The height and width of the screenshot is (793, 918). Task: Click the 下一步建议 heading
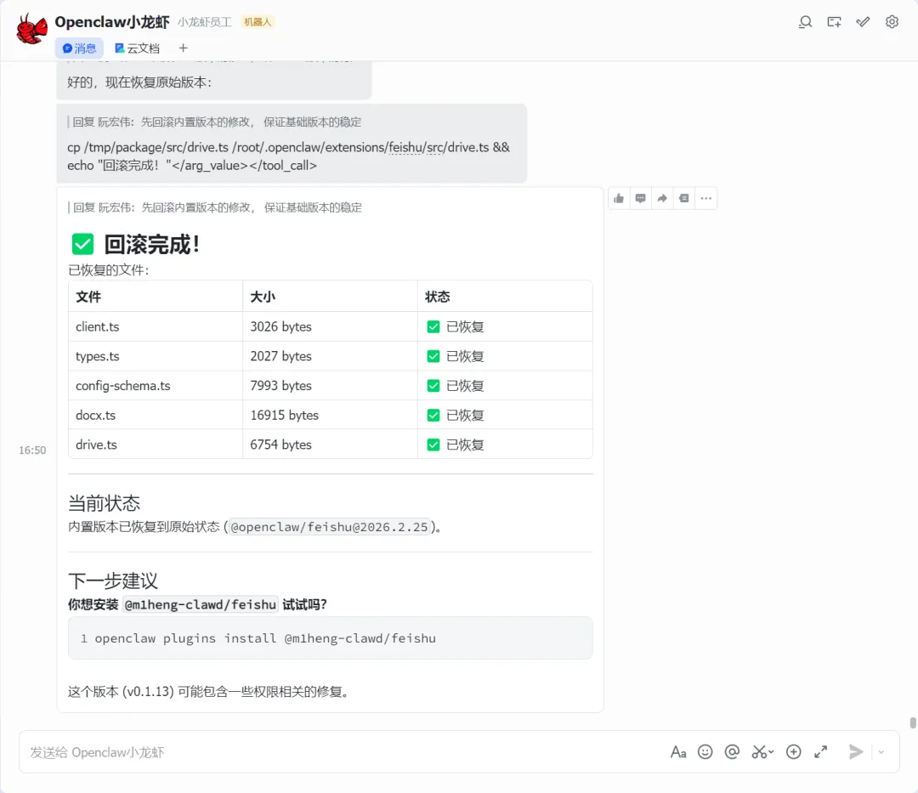[113, 581]
